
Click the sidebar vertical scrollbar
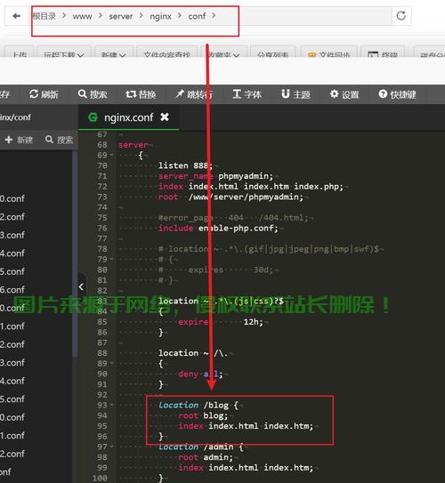coord(75,254)
